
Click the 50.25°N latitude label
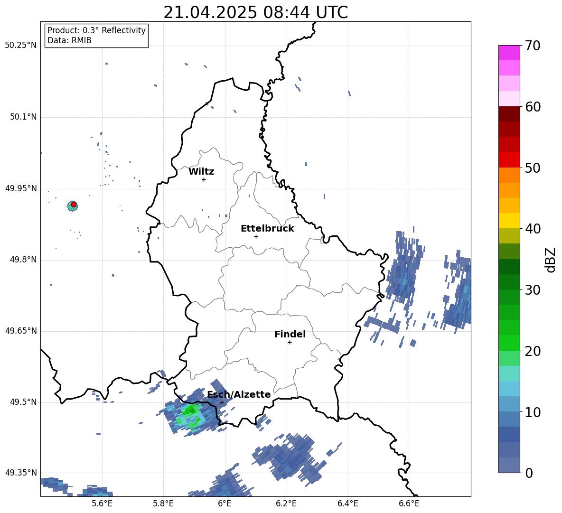[x=21, y=46]
